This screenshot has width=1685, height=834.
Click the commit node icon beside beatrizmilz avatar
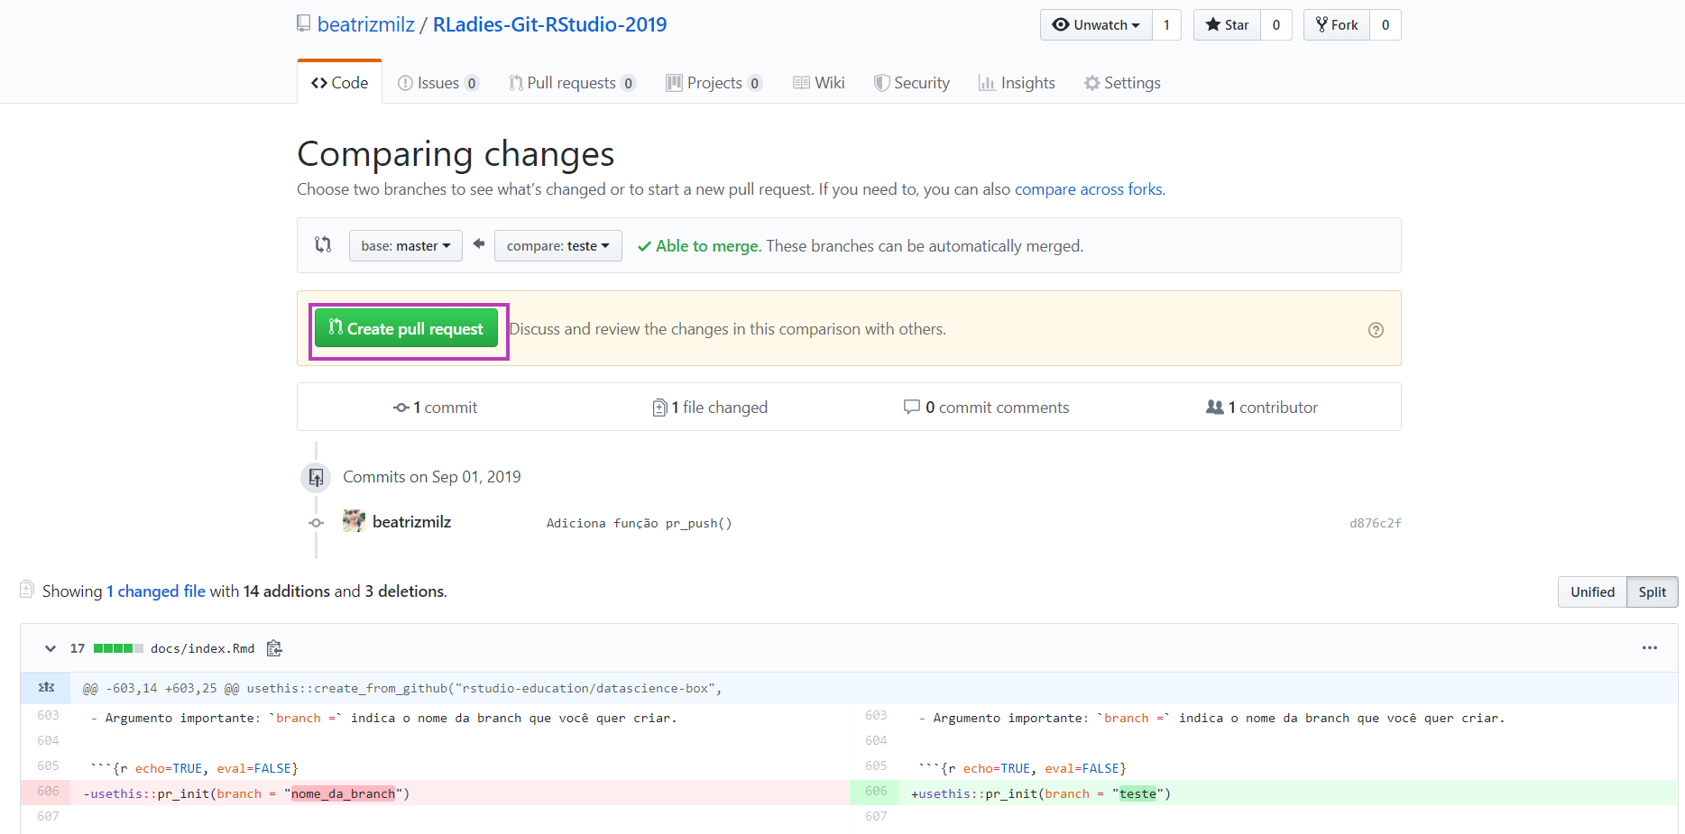pyautogui.click(x=316, y=523)
